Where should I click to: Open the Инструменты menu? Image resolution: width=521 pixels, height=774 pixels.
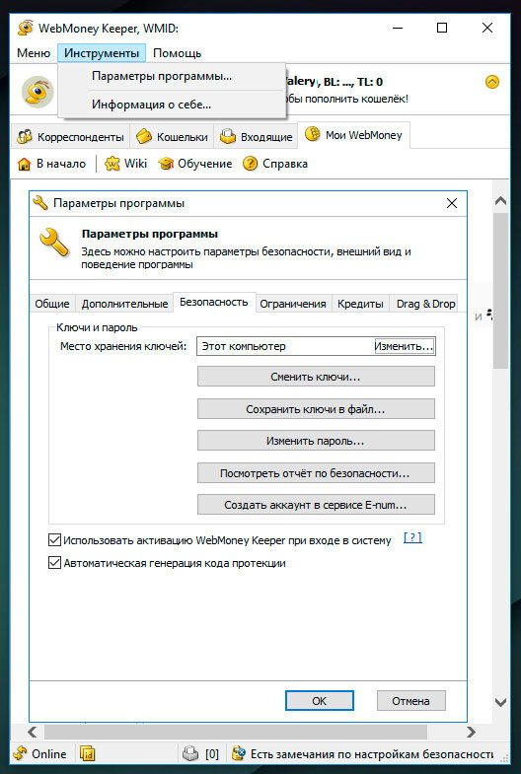(102, 53)
